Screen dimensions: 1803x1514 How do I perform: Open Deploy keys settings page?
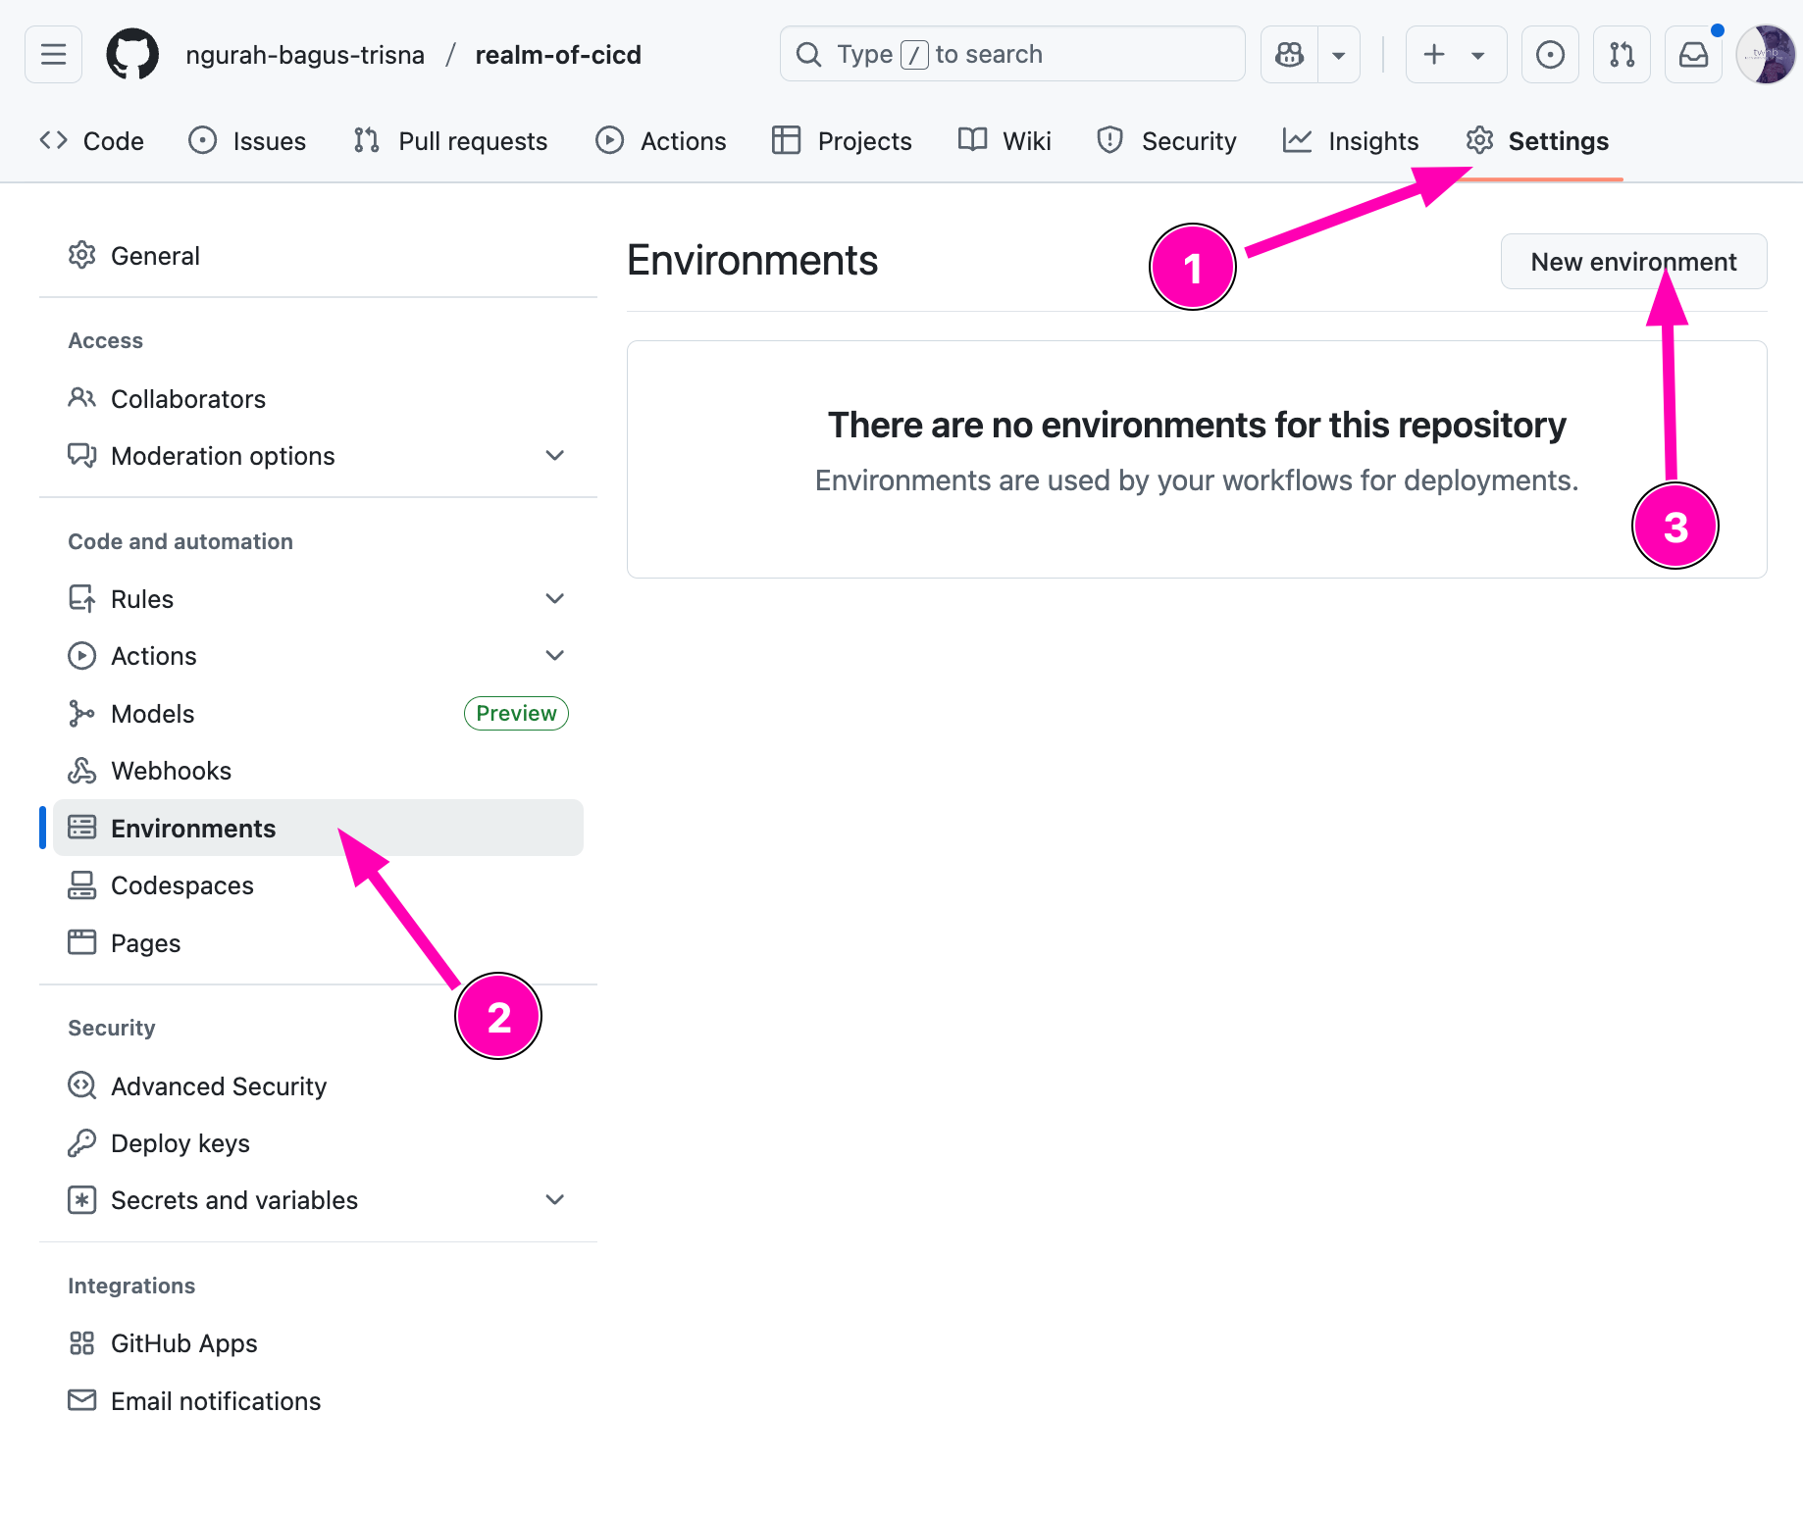pyautogui.click(x=180, y=1143)
